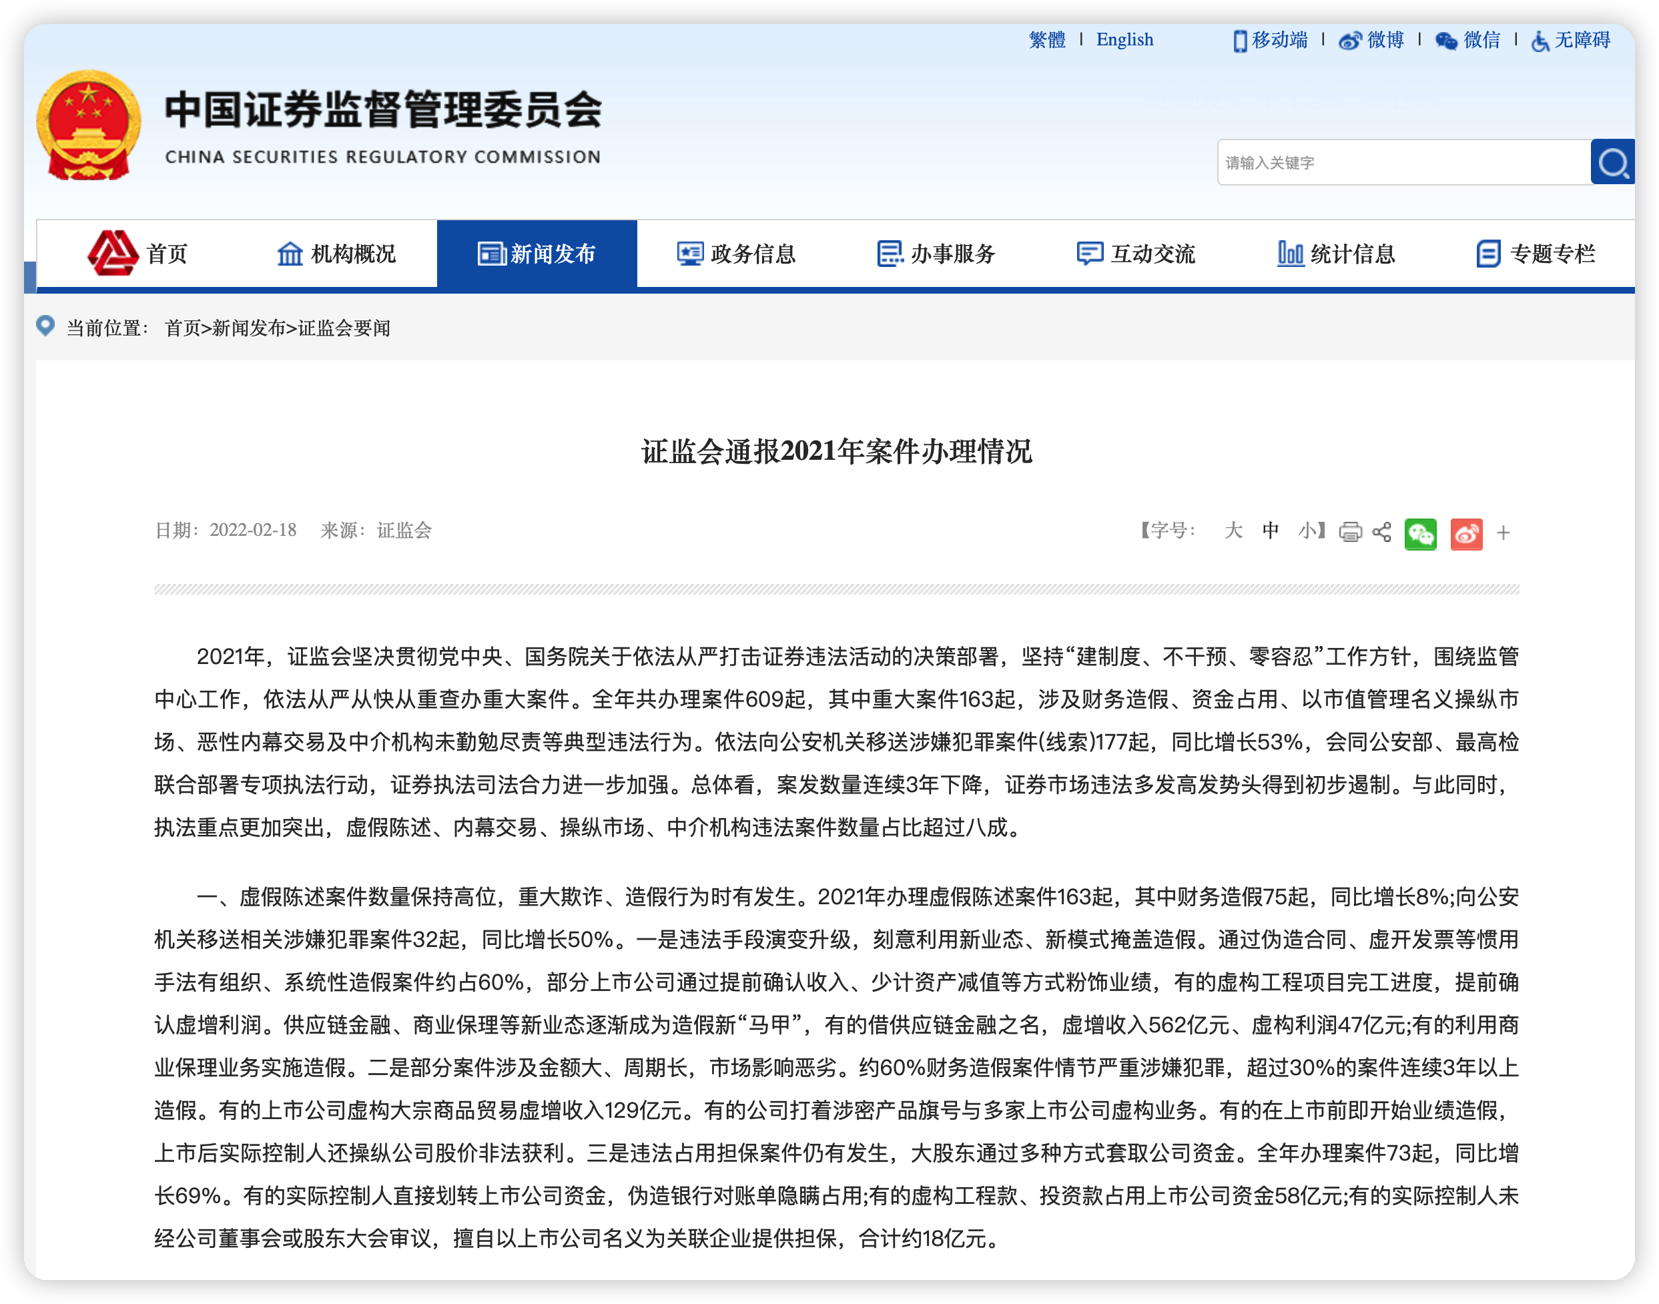This screenshot has height=1304, width=1659.
Task: Click the Weibo eye icon in top bar
Action: (1350, 41)
